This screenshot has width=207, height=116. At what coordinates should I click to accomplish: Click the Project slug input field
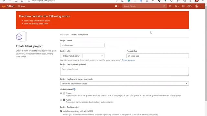tap(158, 56)
